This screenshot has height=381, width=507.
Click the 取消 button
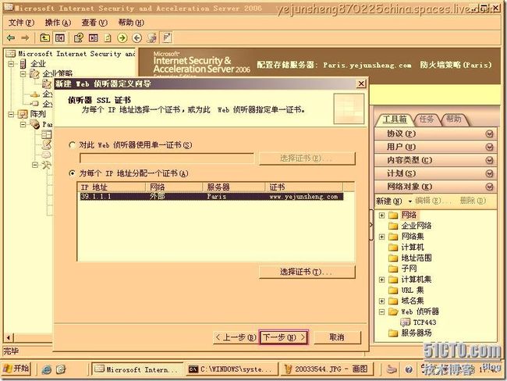click(x=337, y=337)
